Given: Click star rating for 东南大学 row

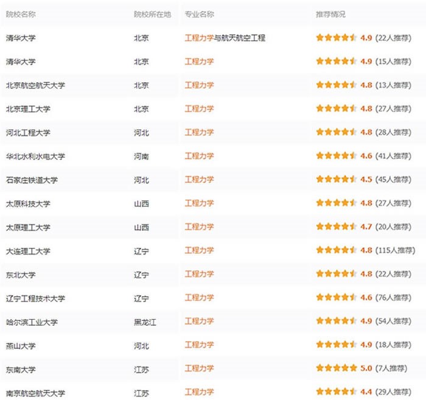Looking at the screenshot, I should [x=336, y=368].
